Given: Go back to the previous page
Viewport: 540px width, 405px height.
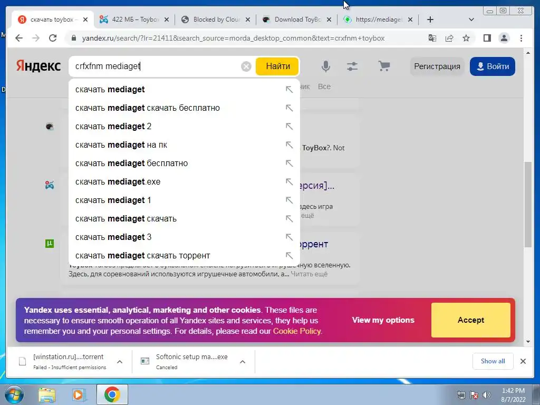Looking at the screenshot, I should pos(19,38).
